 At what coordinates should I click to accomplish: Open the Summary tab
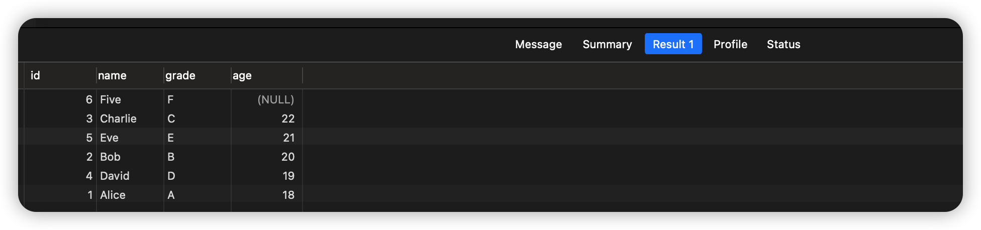pos(607,44)
